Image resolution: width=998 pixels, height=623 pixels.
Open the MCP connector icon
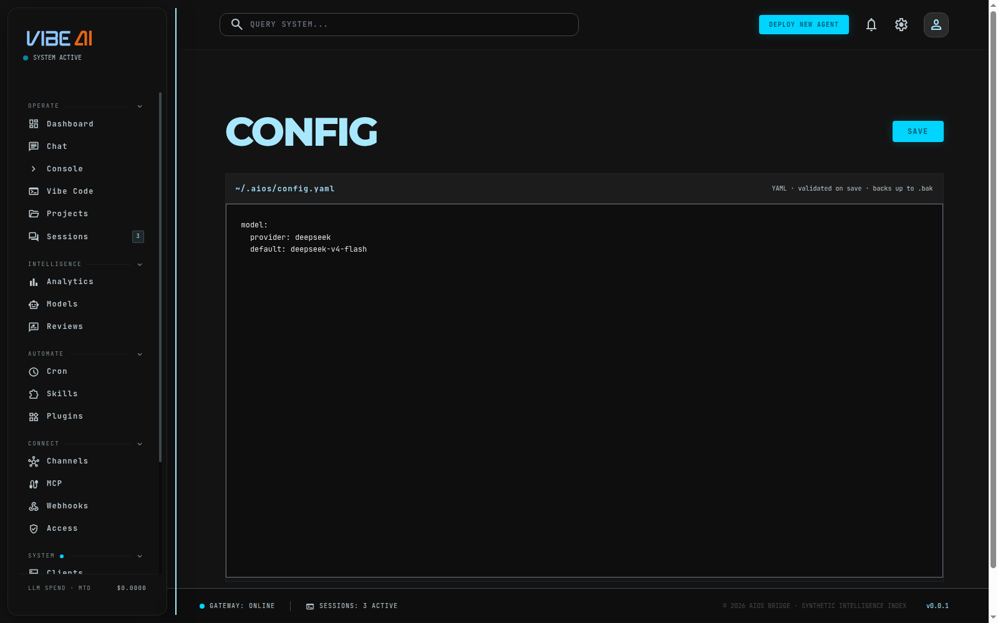coord(34,483)
